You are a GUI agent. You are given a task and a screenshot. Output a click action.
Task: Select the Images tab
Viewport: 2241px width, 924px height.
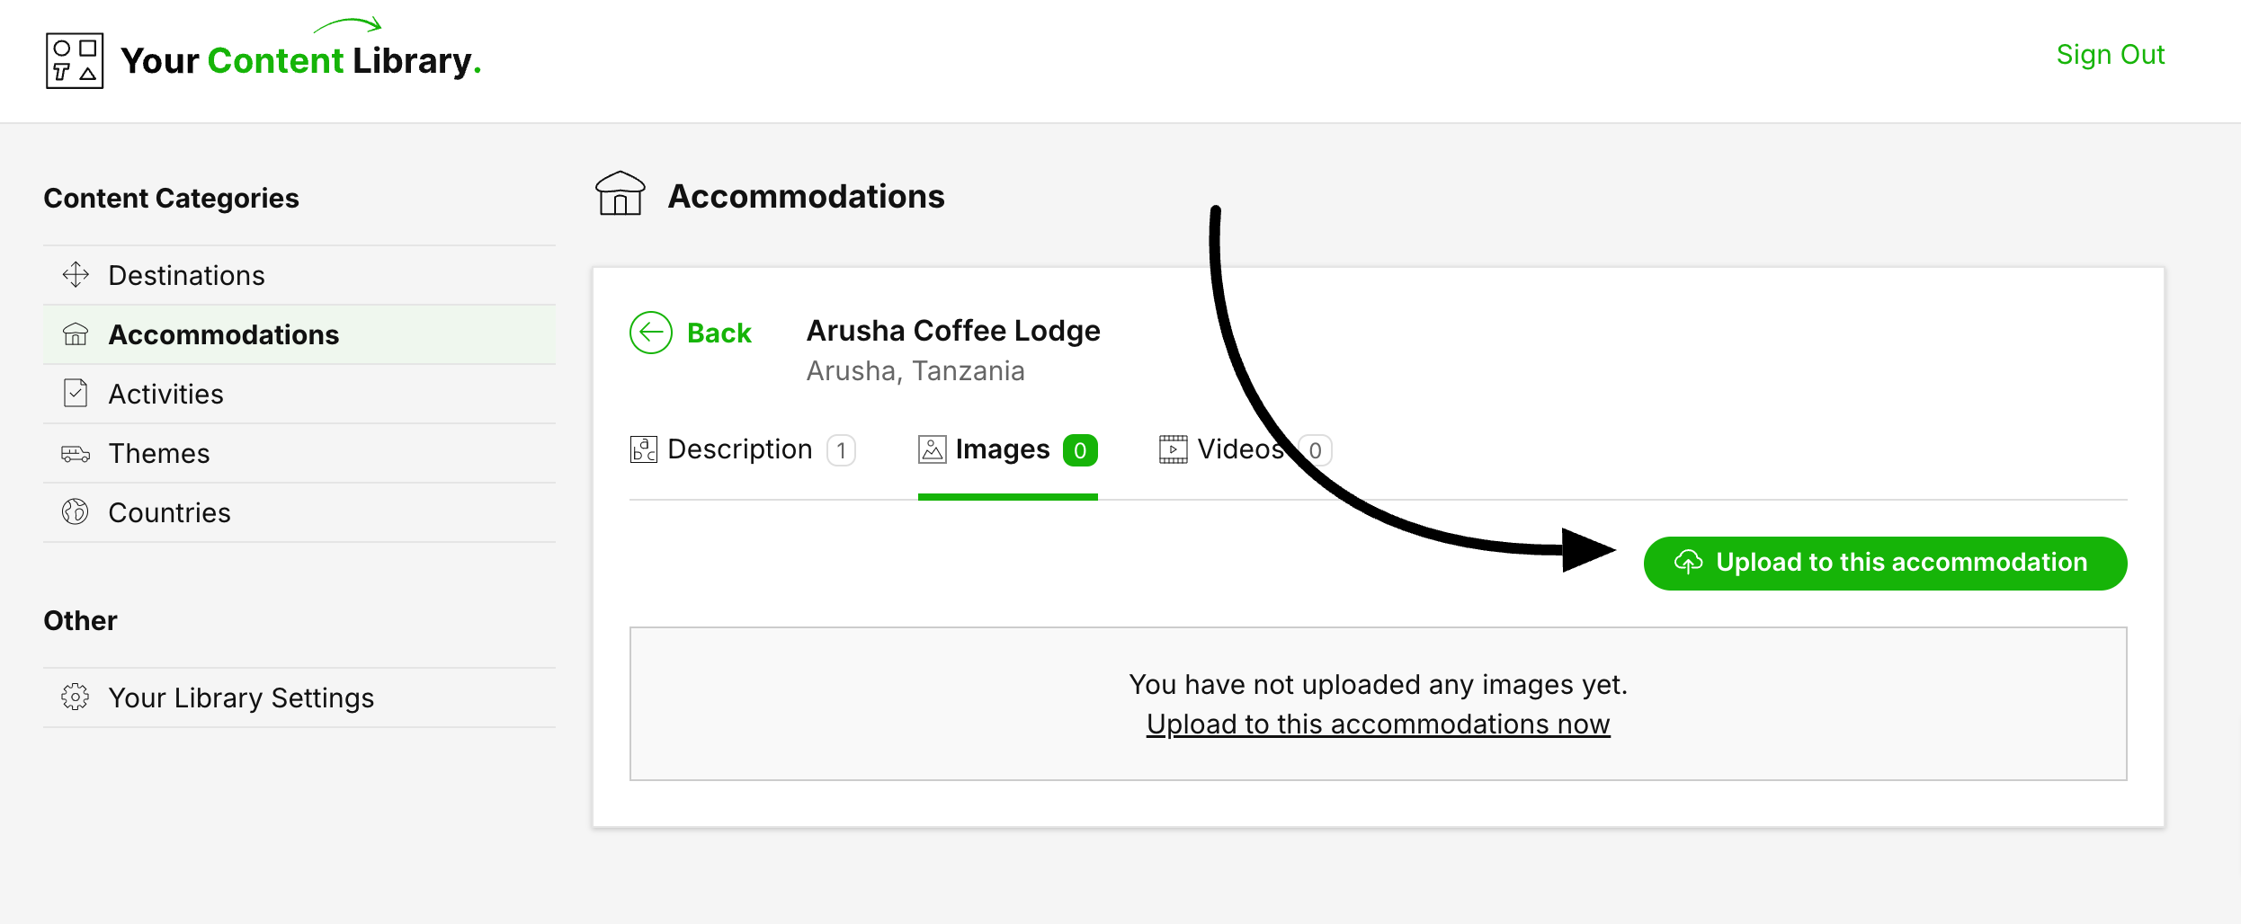click(1002, 449)
